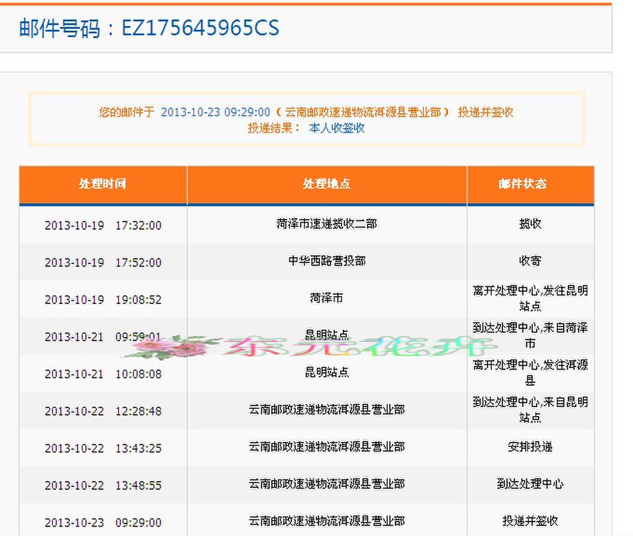This screenshot has height=536, width=633.
Task: Select timestamp 2013-10-21 09:59:01
Action: tap(103, 337)
